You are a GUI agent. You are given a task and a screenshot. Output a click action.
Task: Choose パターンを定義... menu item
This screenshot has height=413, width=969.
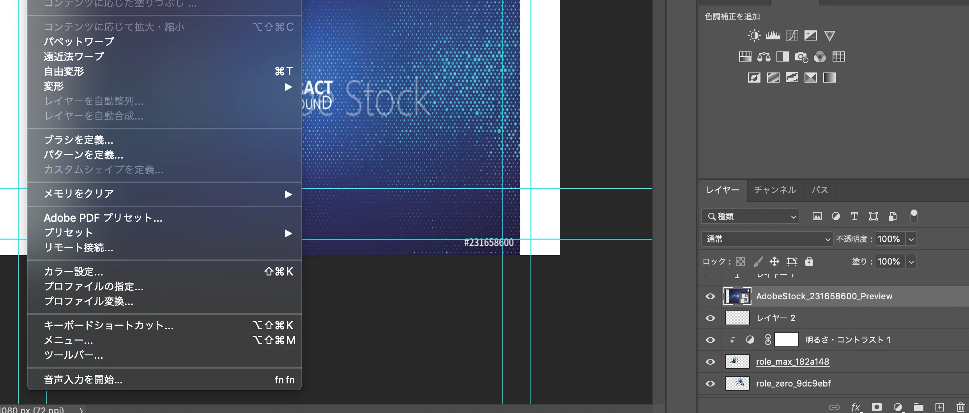[164, 155]
